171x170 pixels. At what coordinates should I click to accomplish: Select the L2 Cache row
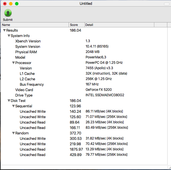[x=84, y=79]
